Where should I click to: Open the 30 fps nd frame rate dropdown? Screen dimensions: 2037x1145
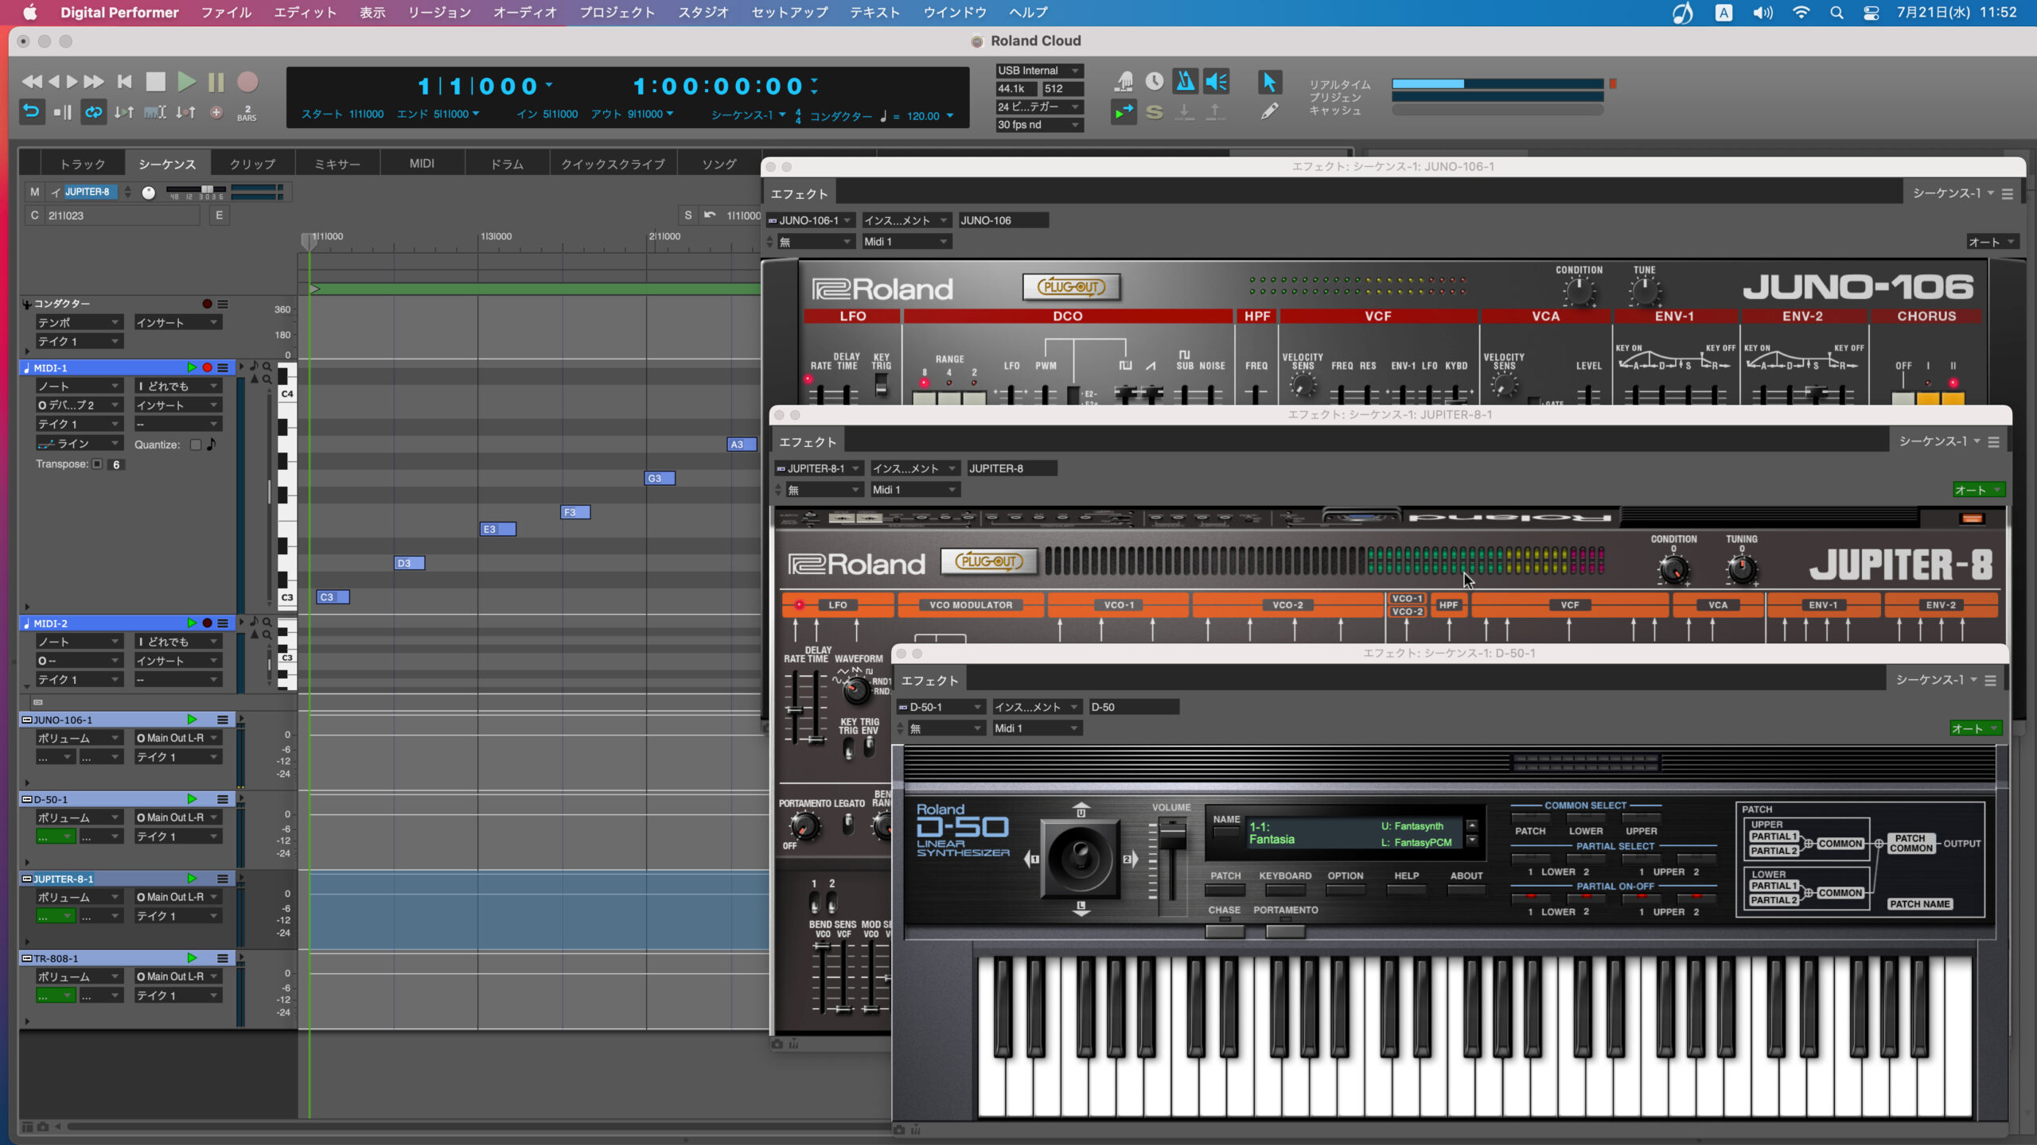[x=1039, y=125]
